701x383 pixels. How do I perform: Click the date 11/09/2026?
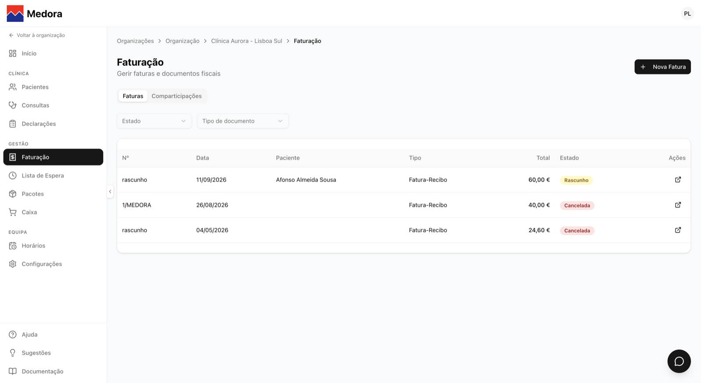[211, 179]
